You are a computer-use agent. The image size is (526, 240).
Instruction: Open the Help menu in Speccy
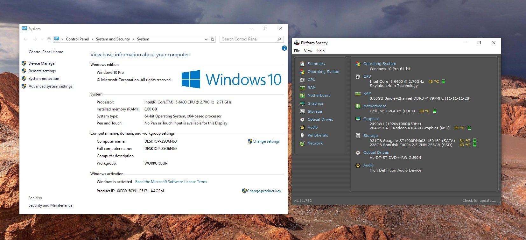320,51
